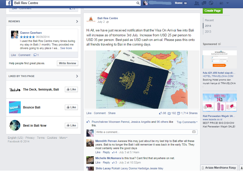This screenshot has height=176, width=243.
Task: Open the account menu dropdown arrow
Action: coord(228,3)
